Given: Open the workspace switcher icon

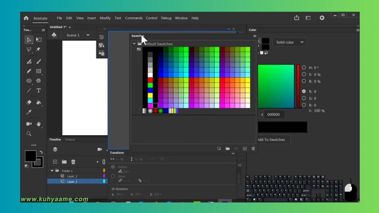Looking at the screenshot, I should pos(308,18).
